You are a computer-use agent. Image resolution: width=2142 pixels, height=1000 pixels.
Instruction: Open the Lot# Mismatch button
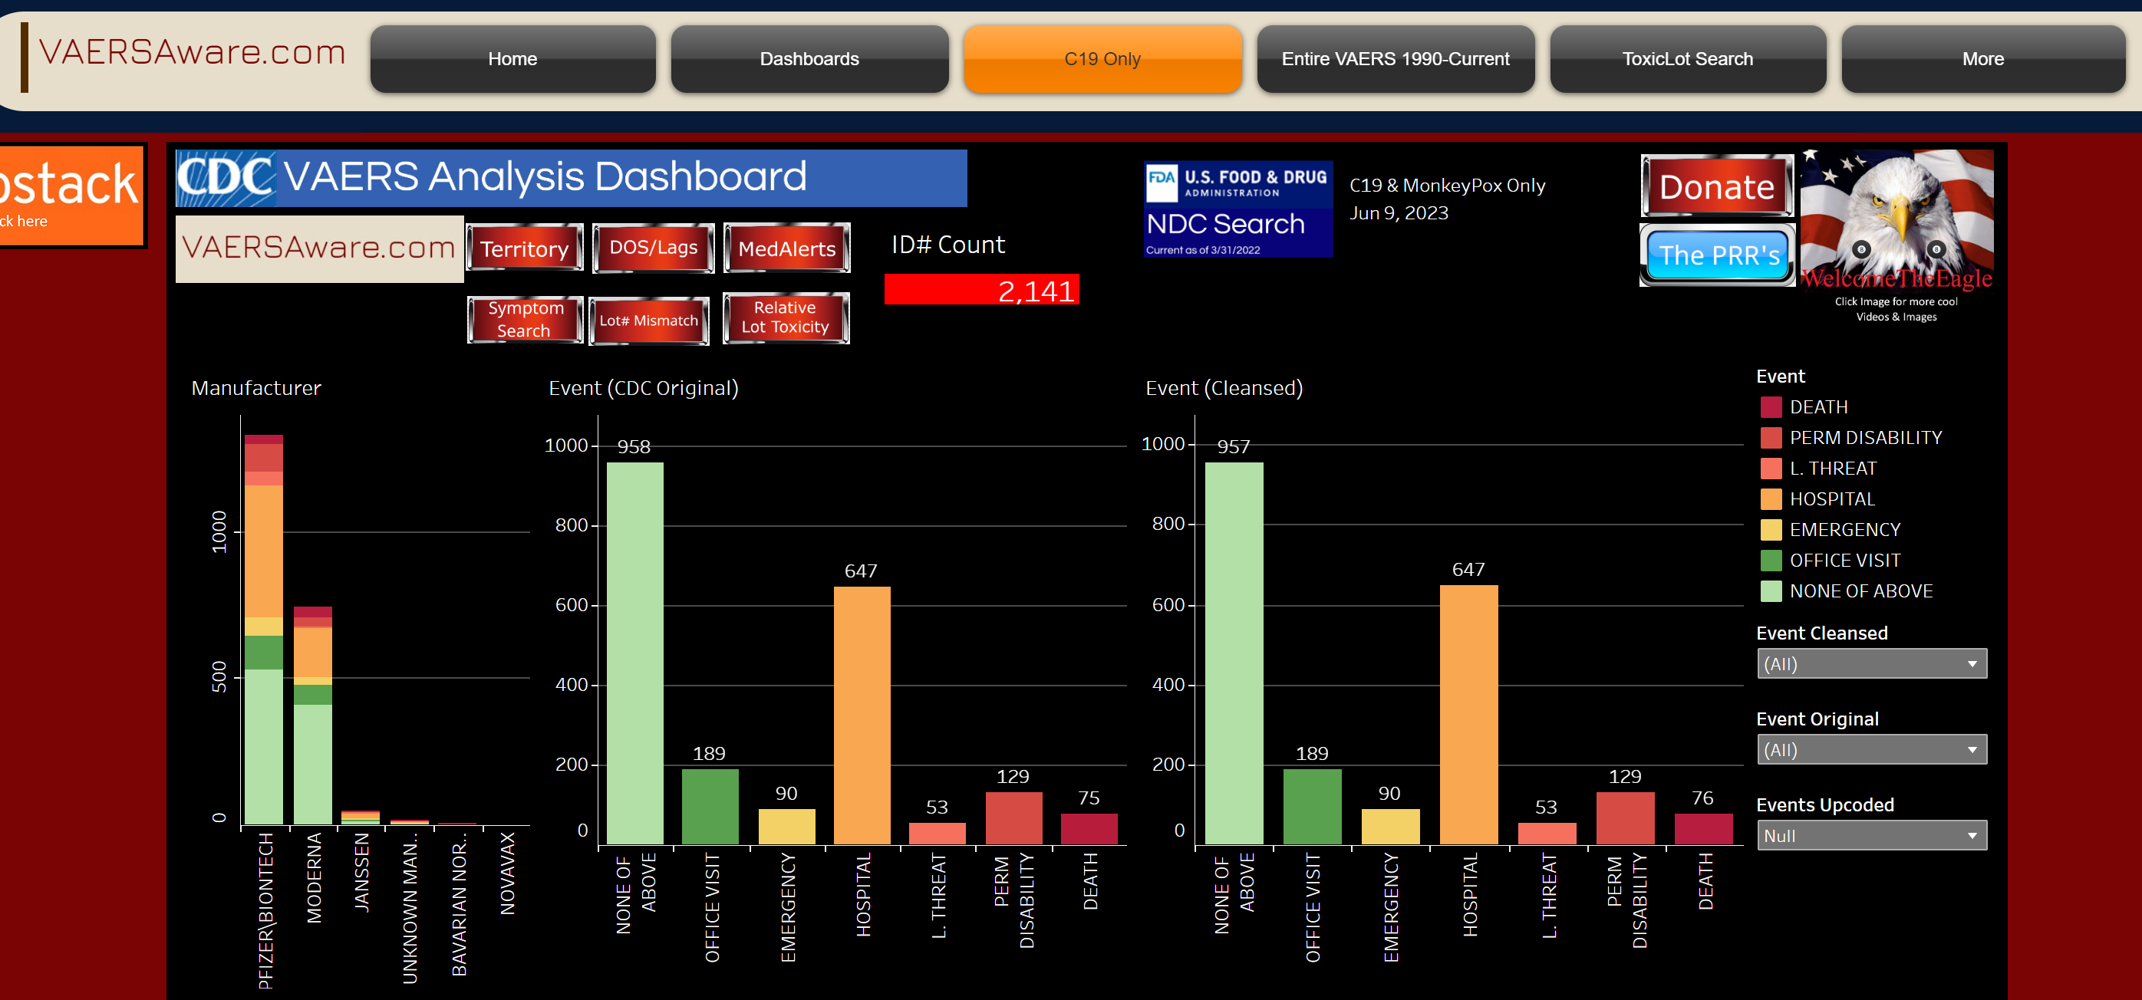tap(648, 320)
